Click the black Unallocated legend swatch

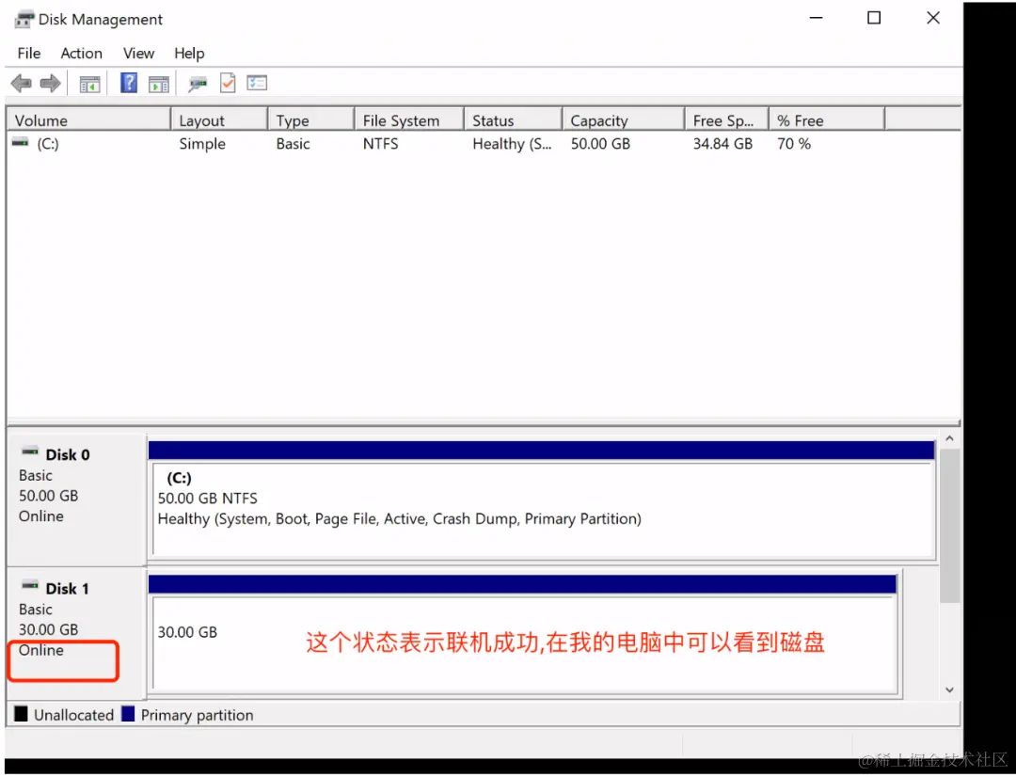coord(21,714)
